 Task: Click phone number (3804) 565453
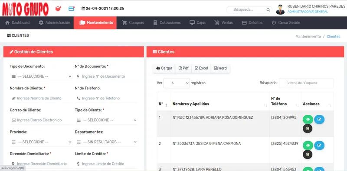[284, 169]
